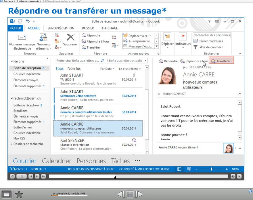Click the Transférer button in reading pane

click(x=221, y=61)
